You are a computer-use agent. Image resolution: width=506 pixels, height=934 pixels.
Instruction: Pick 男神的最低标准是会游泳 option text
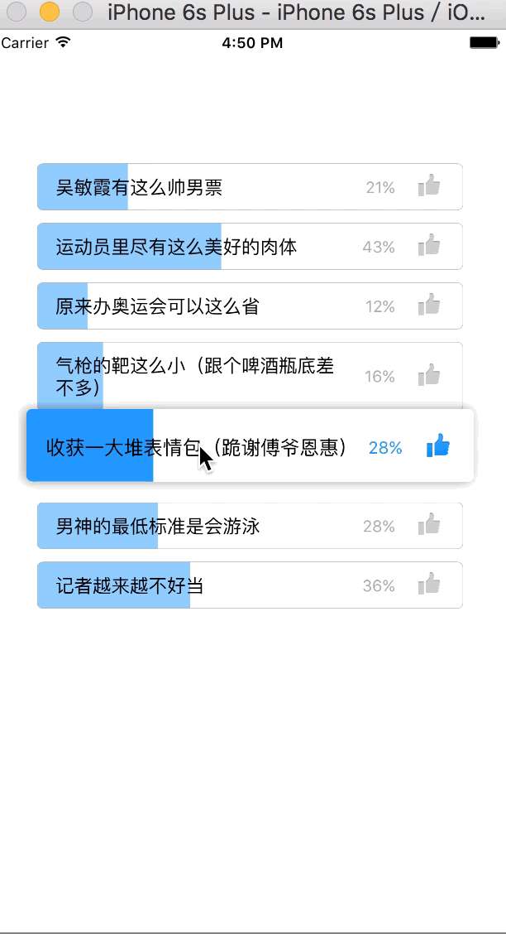(158, 526)
